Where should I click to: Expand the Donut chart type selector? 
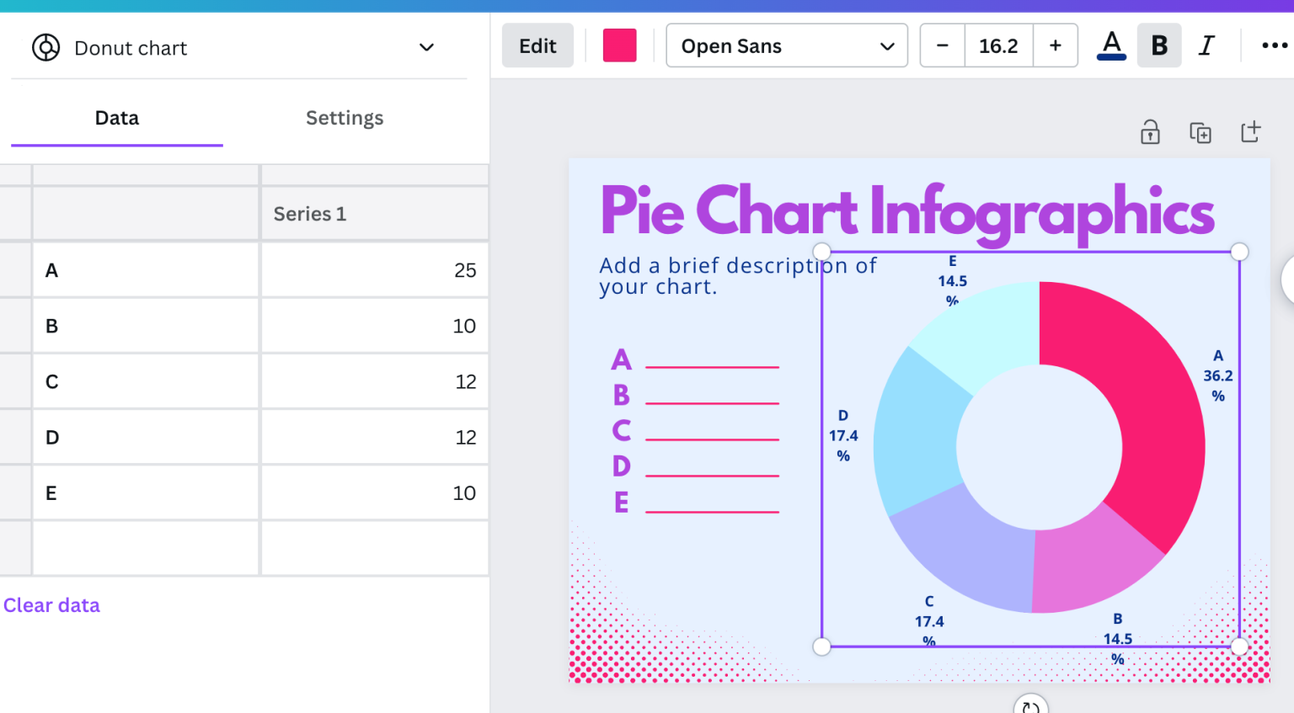(427, 48)
